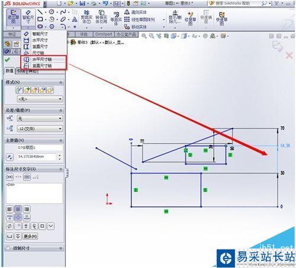Click the centerline symbol button

(34, 226)
